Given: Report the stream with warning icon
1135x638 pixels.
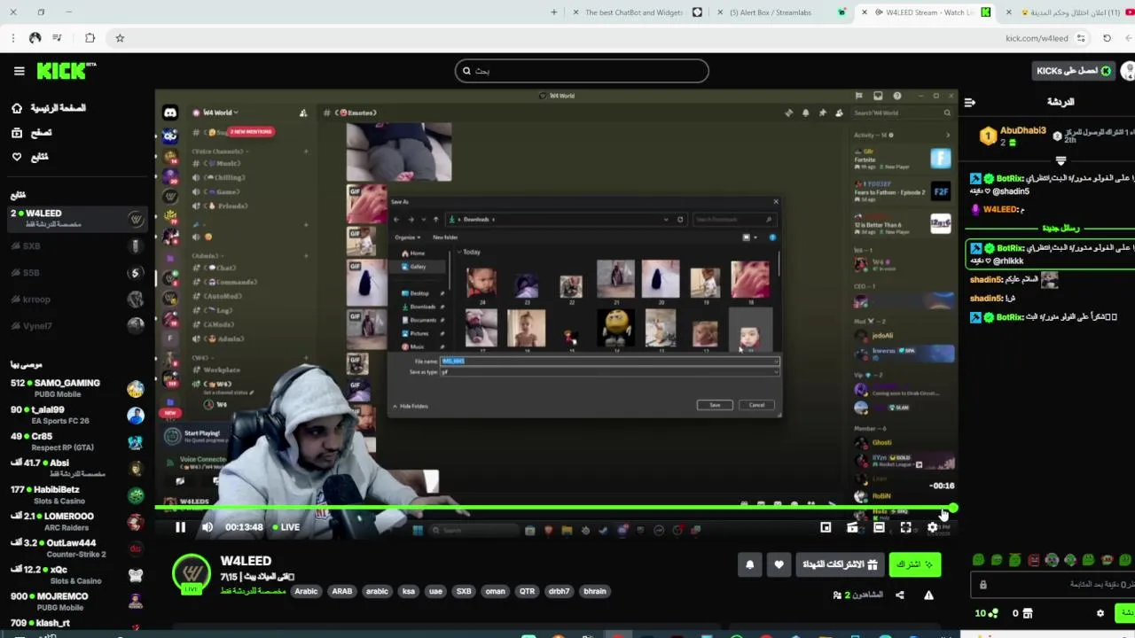Looking at the screenshot, I should [x=928, y=595].
